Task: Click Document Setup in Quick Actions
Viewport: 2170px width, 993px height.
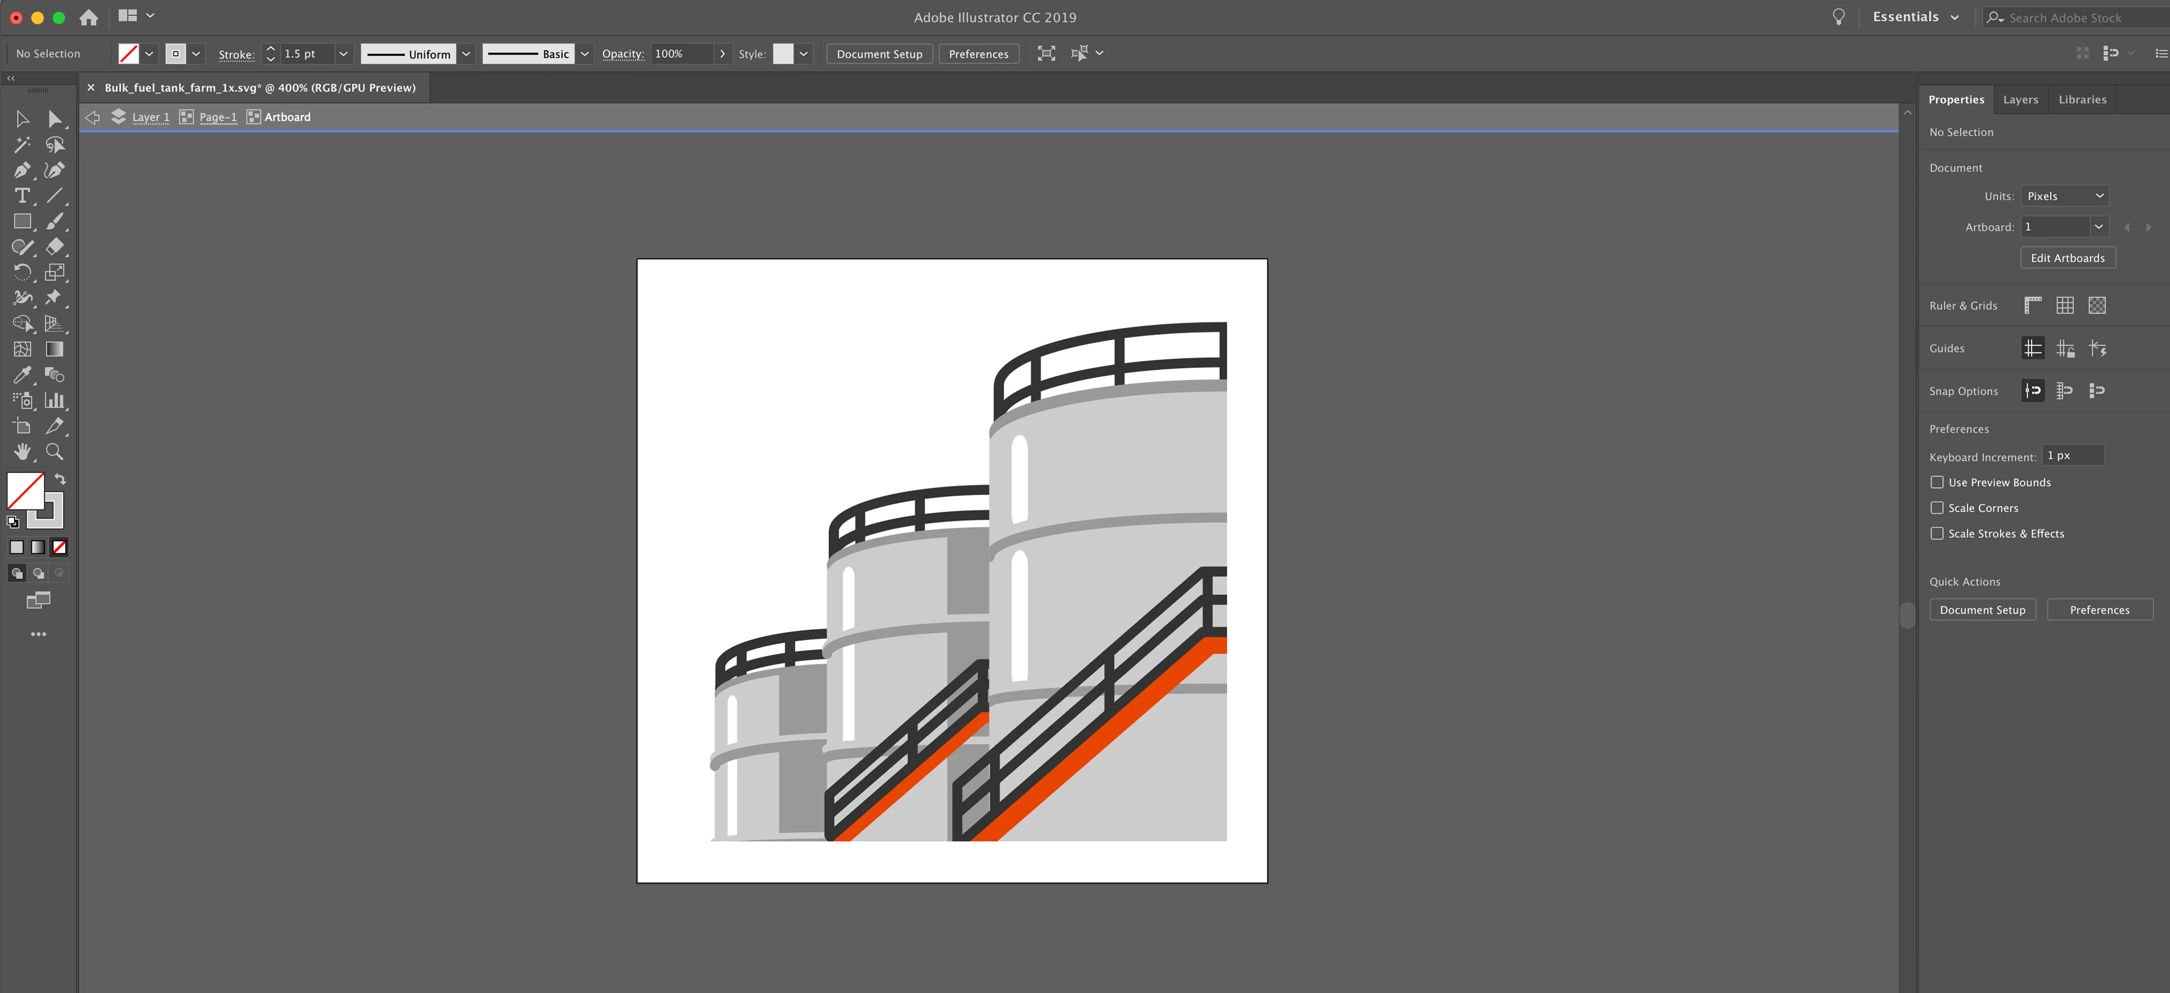Action: coord(1982,610)
